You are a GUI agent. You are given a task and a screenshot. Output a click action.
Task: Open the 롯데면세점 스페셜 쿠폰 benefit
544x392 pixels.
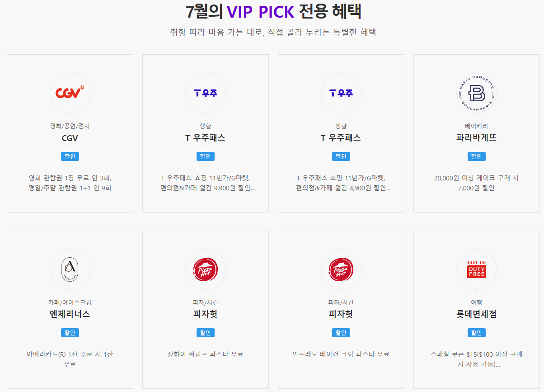tap(477, 310)
